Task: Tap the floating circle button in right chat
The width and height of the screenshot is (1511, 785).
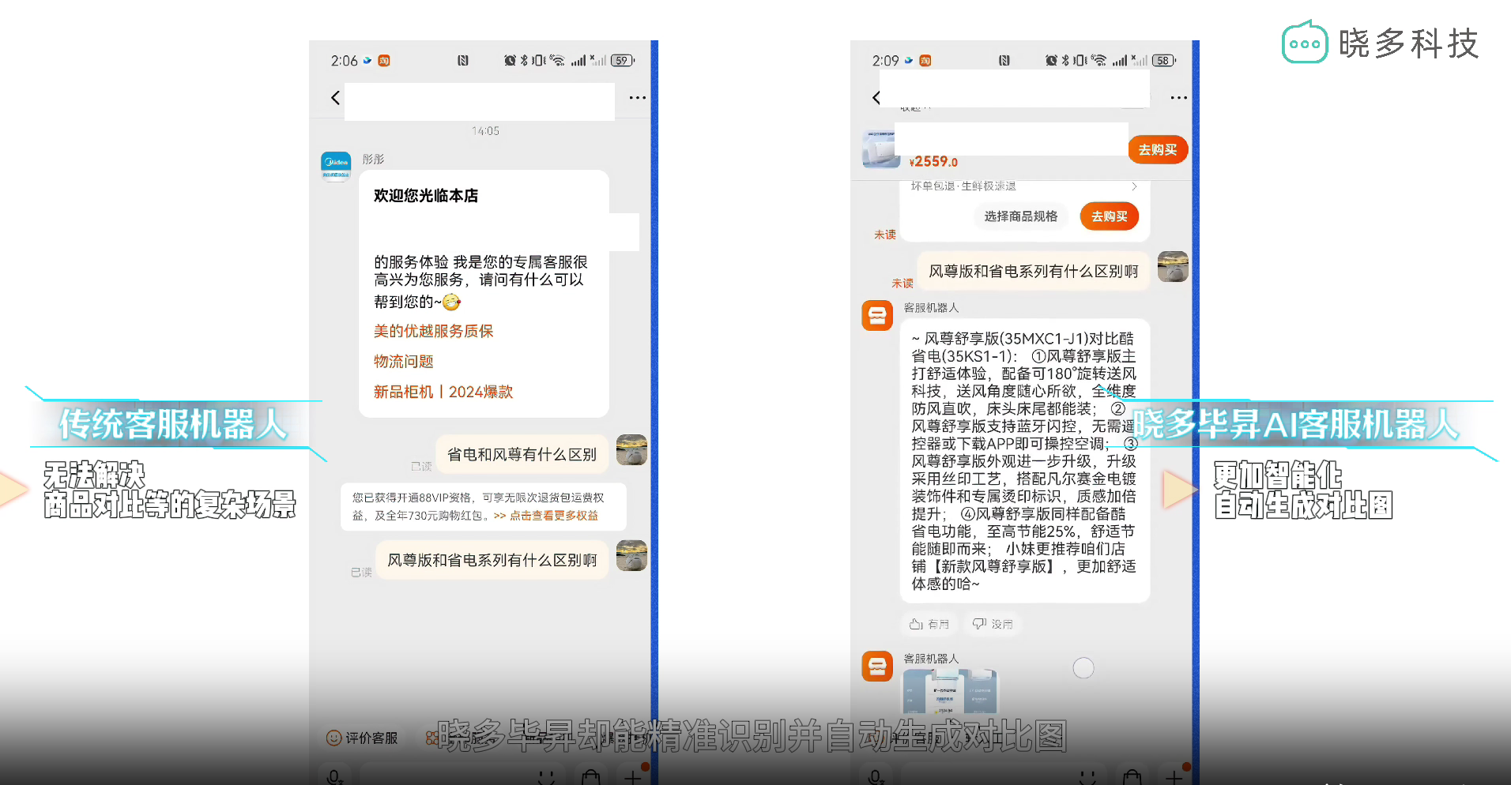Action: click(1083, 668)
